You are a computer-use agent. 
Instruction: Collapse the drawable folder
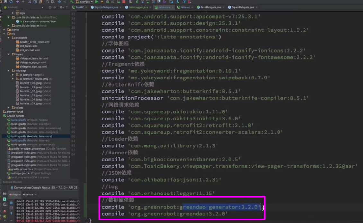click(9, 38)
